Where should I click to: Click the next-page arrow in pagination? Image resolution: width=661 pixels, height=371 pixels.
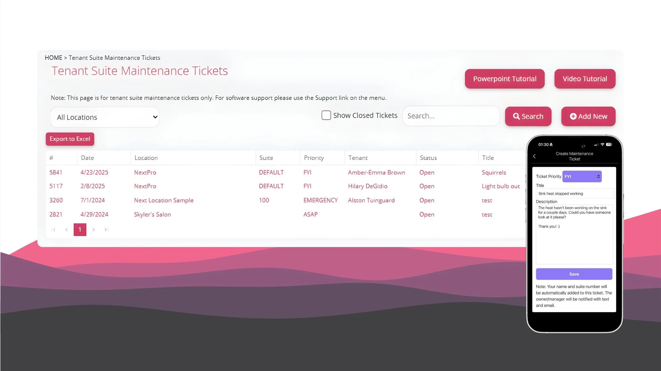[94, 229]
